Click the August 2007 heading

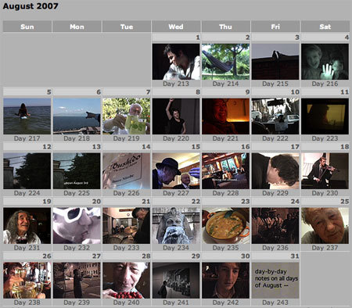pyautogui.click(x=31, y=6)
